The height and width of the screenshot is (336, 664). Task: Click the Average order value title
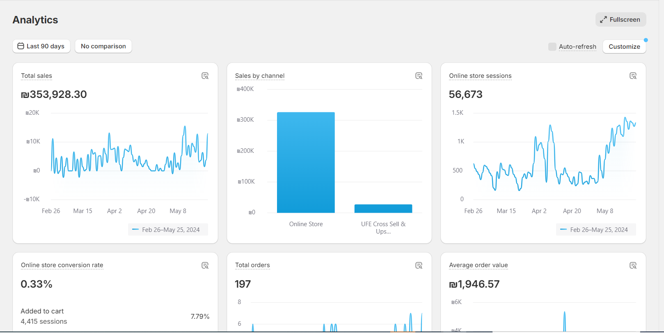click(479, 265)
